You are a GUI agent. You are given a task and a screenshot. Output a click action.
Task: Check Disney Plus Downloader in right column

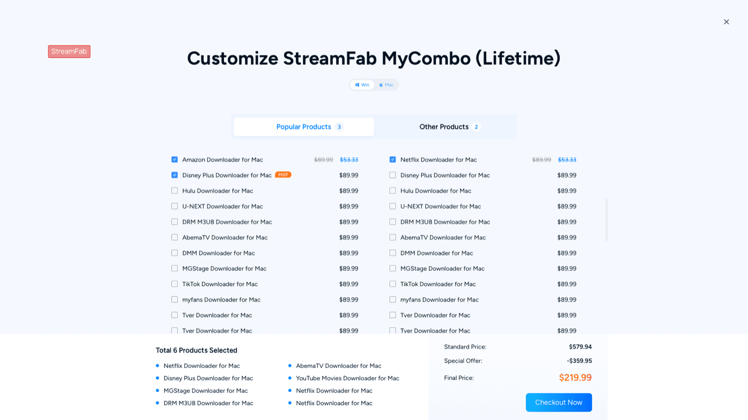(x=393, y=175)
